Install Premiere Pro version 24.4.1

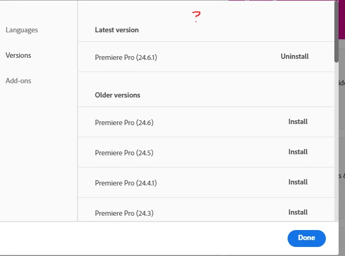coord(298,182)
